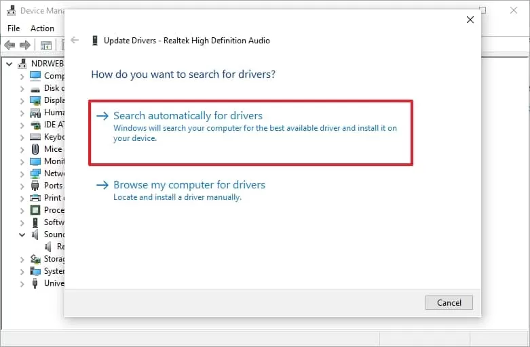This screenshot has height=347, width=530.
Task: Expand the Universal Serial Bus category
Action: coord(22,283)
